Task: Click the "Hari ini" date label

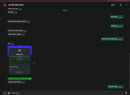Action: (x=65, y=10)
